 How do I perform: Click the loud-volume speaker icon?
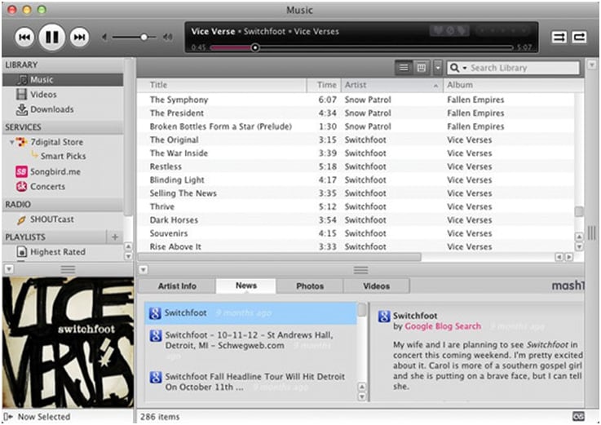tap(167, 38)
